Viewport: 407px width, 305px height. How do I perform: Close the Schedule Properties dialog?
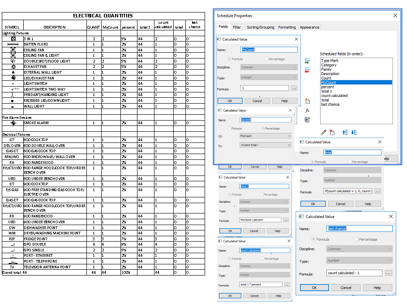click(395, 16)
